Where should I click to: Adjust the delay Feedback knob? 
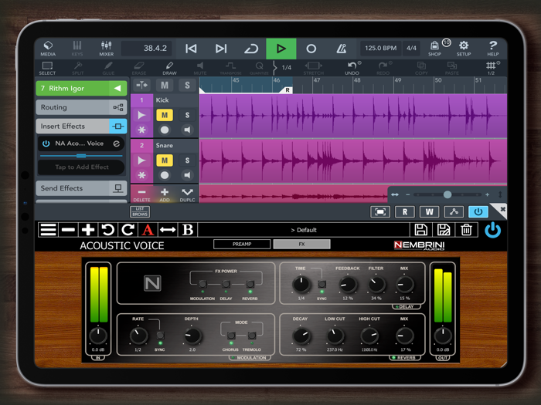(348, 285)
